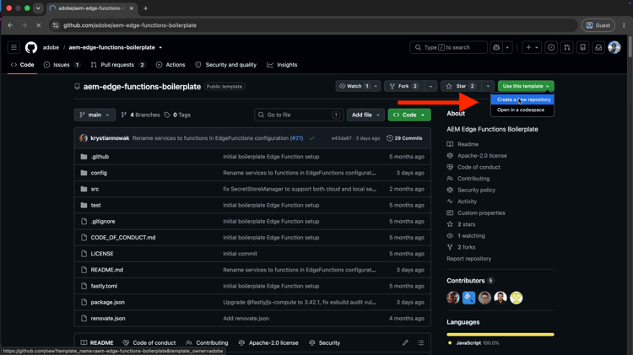Click the adobe organization link
The image size is (633, 355).
pyautogui.click(x=51, y=47)
